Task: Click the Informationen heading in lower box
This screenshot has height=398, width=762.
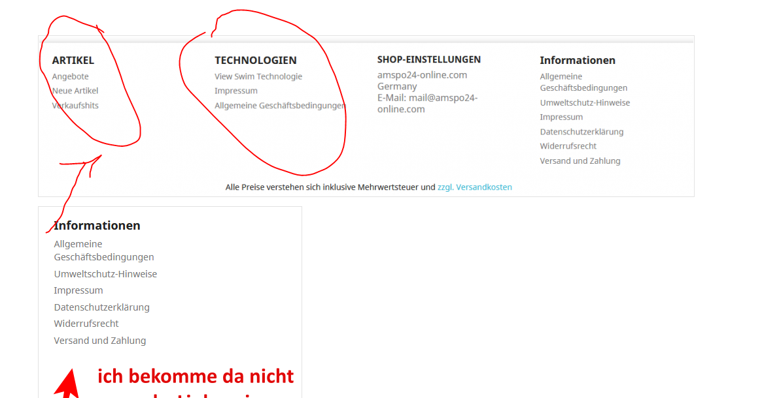Action: point(97,225)
